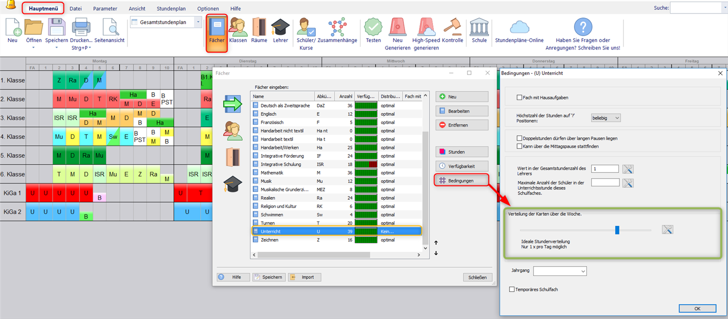Toggle Temporäres Schulfach checkbox

[511, 289]
